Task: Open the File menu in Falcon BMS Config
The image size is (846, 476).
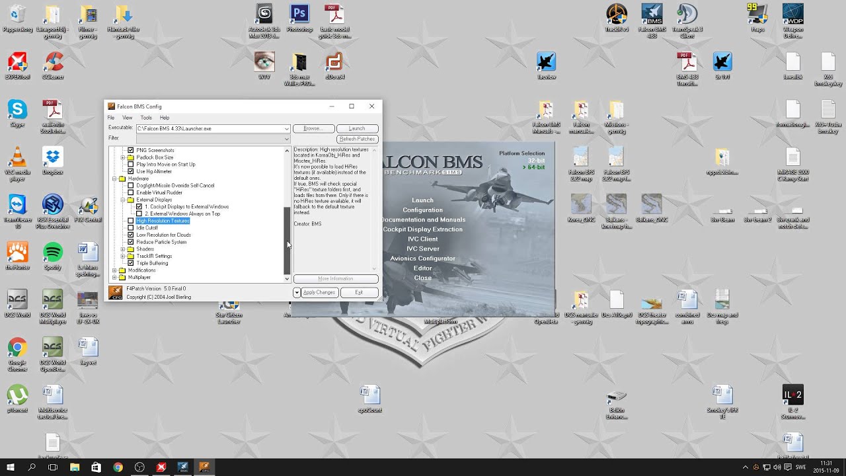Action: (x=111, y=118)
